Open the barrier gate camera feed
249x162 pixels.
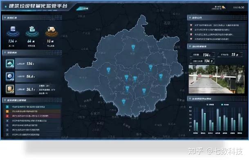pyautogui.click(x=216, y=79)
